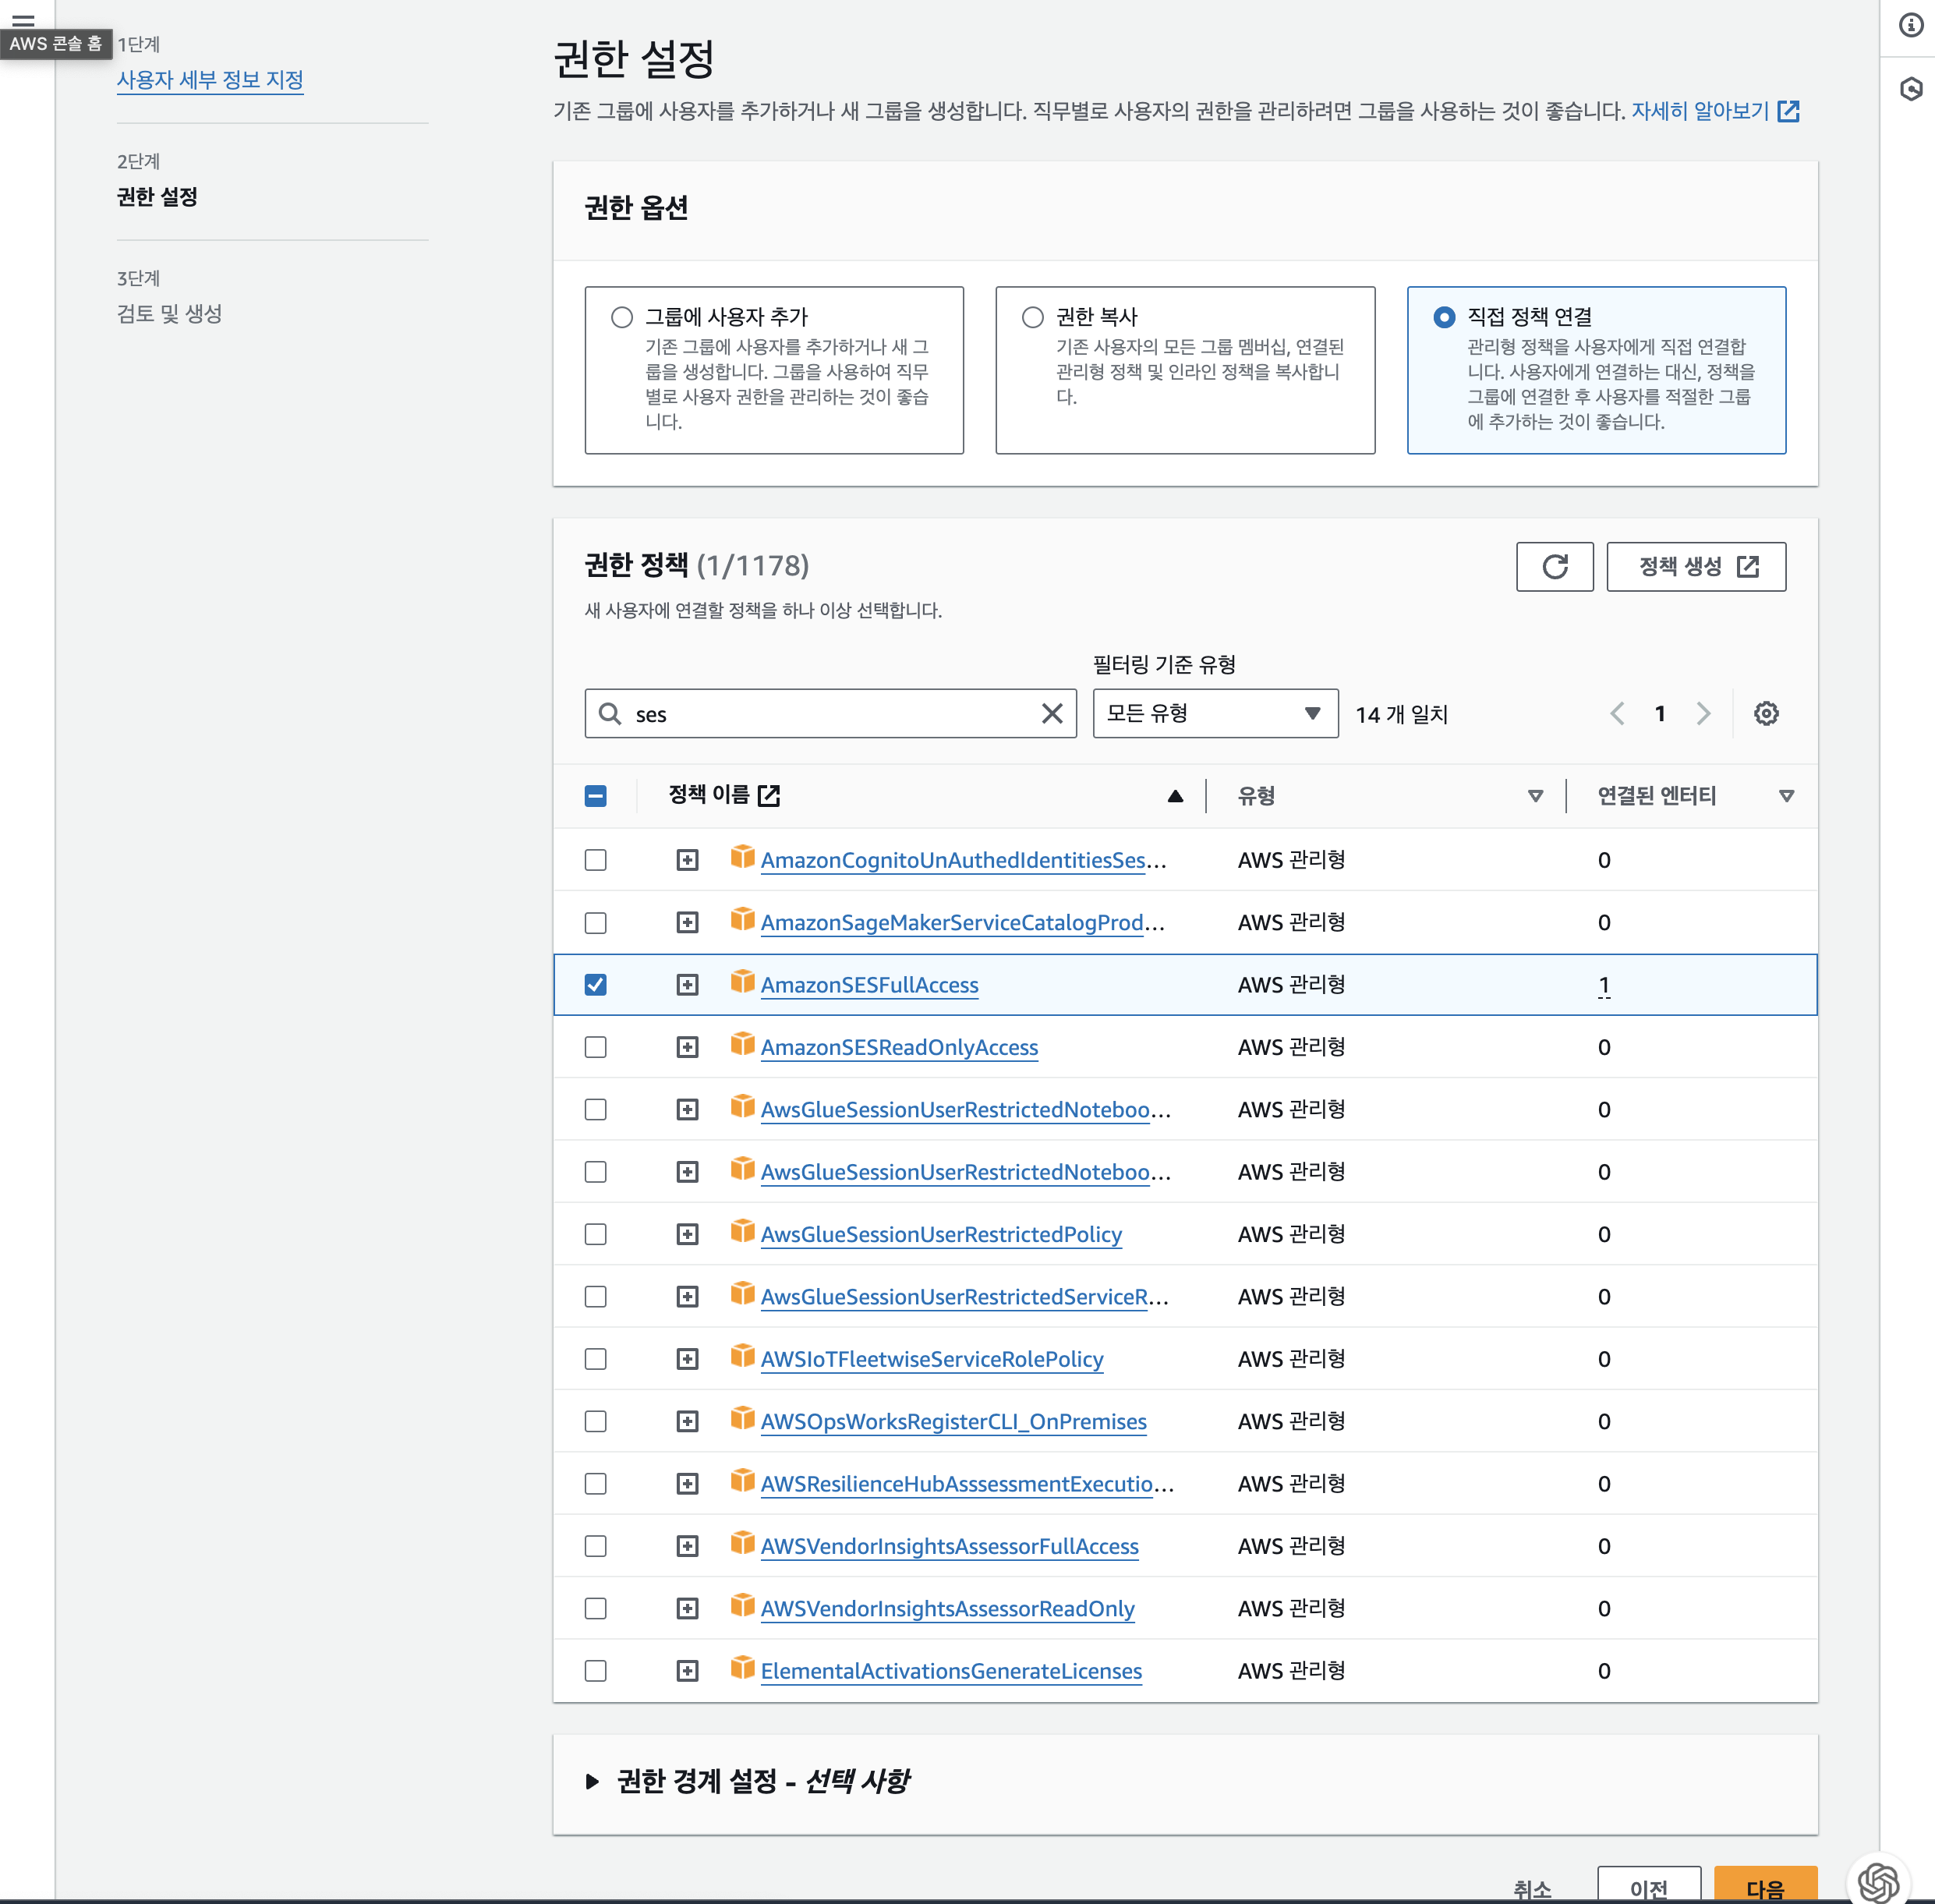This screenshot has width=1935, height=1904.
Task: Click the policy icon beside AmazonSESReadOnlyAccess
Action: click(742, 1043)
